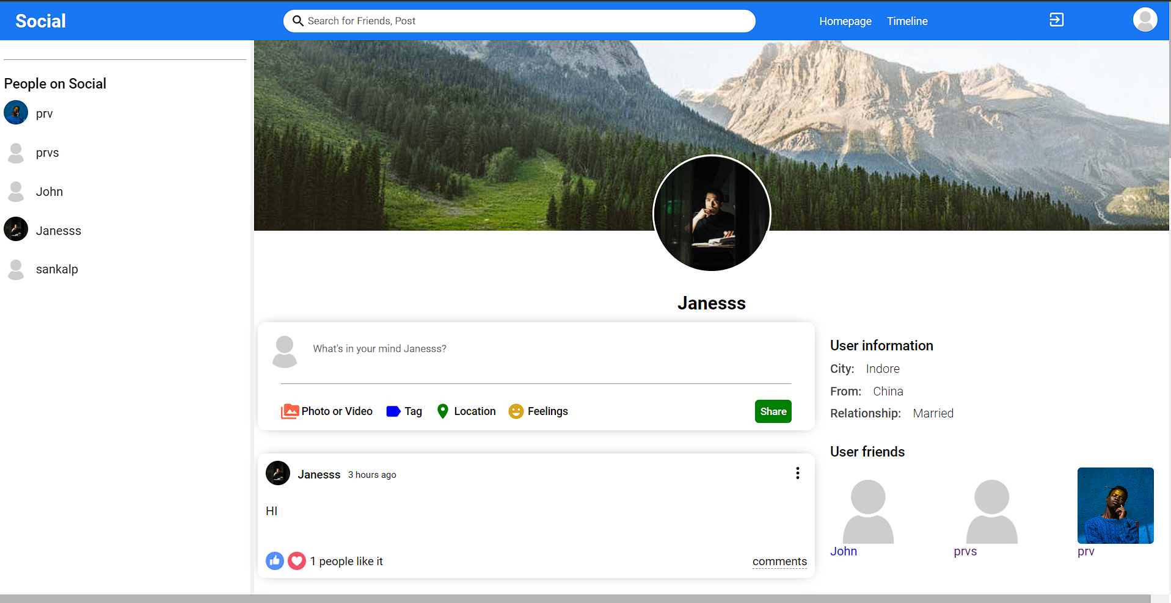The image size is (1171, 603).
Task: Click the prv link under User friends
Action: click(1085, 551)
